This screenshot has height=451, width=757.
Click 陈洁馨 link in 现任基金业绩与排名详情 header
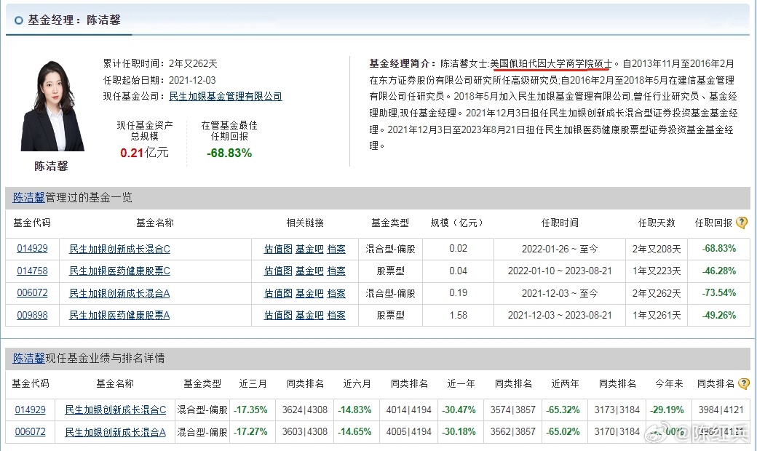pos(28,358)
